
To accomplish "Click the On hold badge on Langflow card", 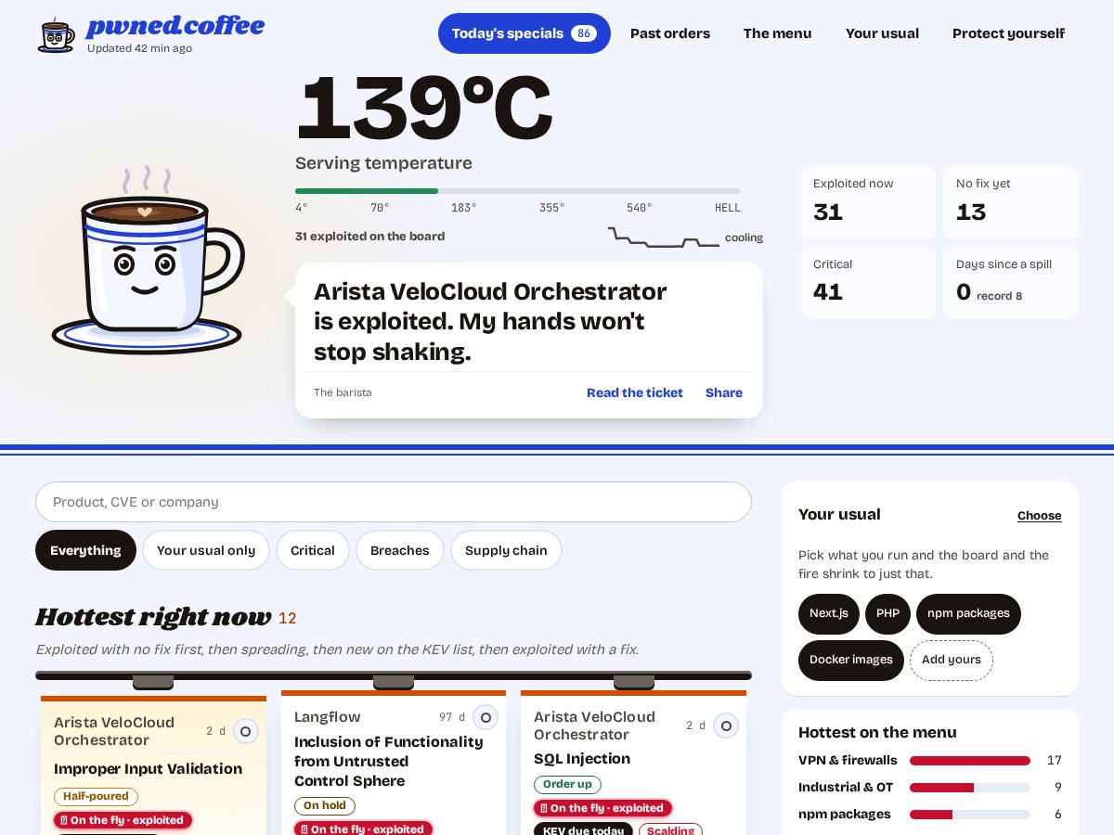I will point(325,806).
